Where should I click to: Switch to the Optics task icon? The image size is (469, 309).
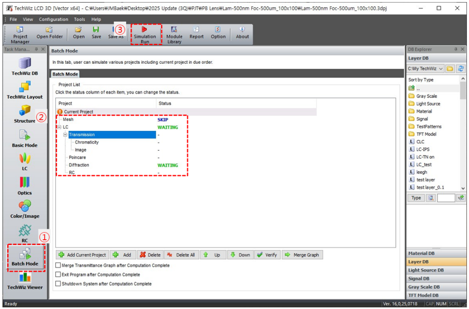[25, 185]
